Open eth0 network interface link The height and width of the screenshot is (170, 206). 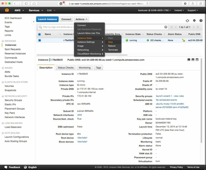tap(79, 115)
